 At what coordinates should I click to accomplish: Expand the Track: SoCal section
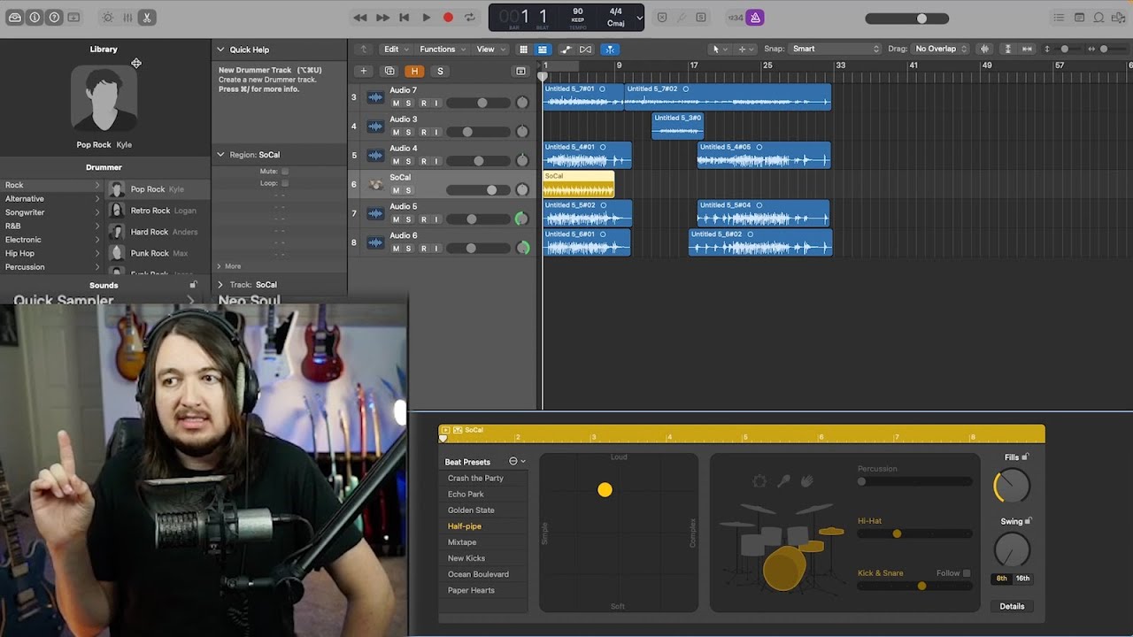tap(221, 285)
